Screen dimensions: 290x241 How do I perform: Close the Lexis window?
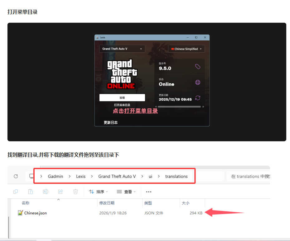pos(205,37)
